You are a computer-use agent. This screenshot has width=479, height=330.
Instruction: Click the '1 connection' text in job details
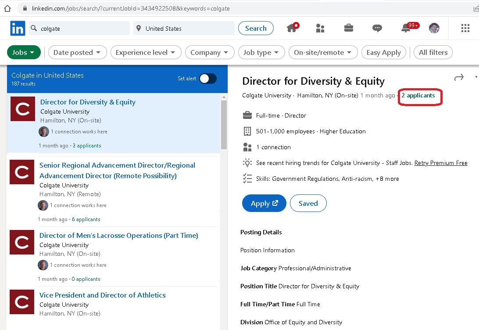point(273,147)
